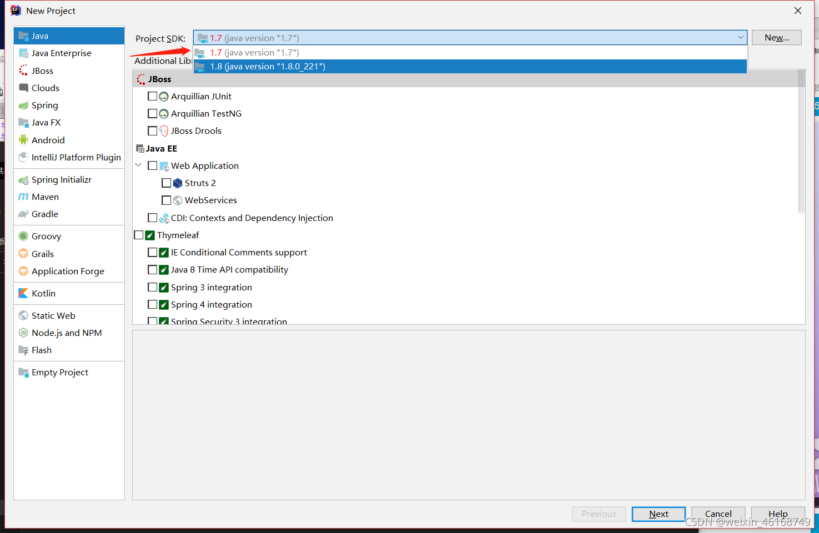
Task: Tick the Thymeleaf checkbox
Action: [x=139, y=235]
